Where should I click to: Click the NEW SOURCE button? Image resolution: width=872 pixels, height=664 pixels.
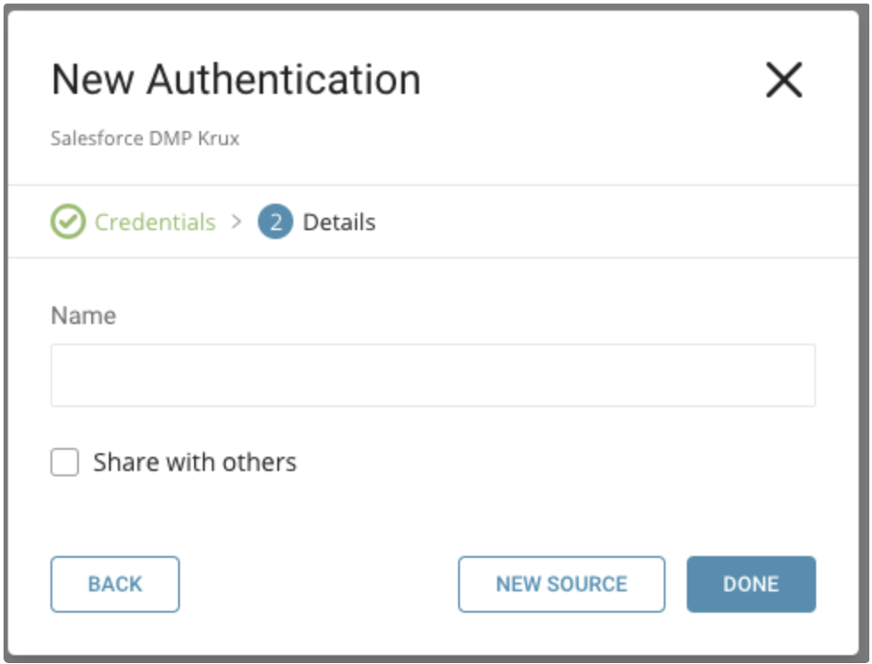pos(561,584)
